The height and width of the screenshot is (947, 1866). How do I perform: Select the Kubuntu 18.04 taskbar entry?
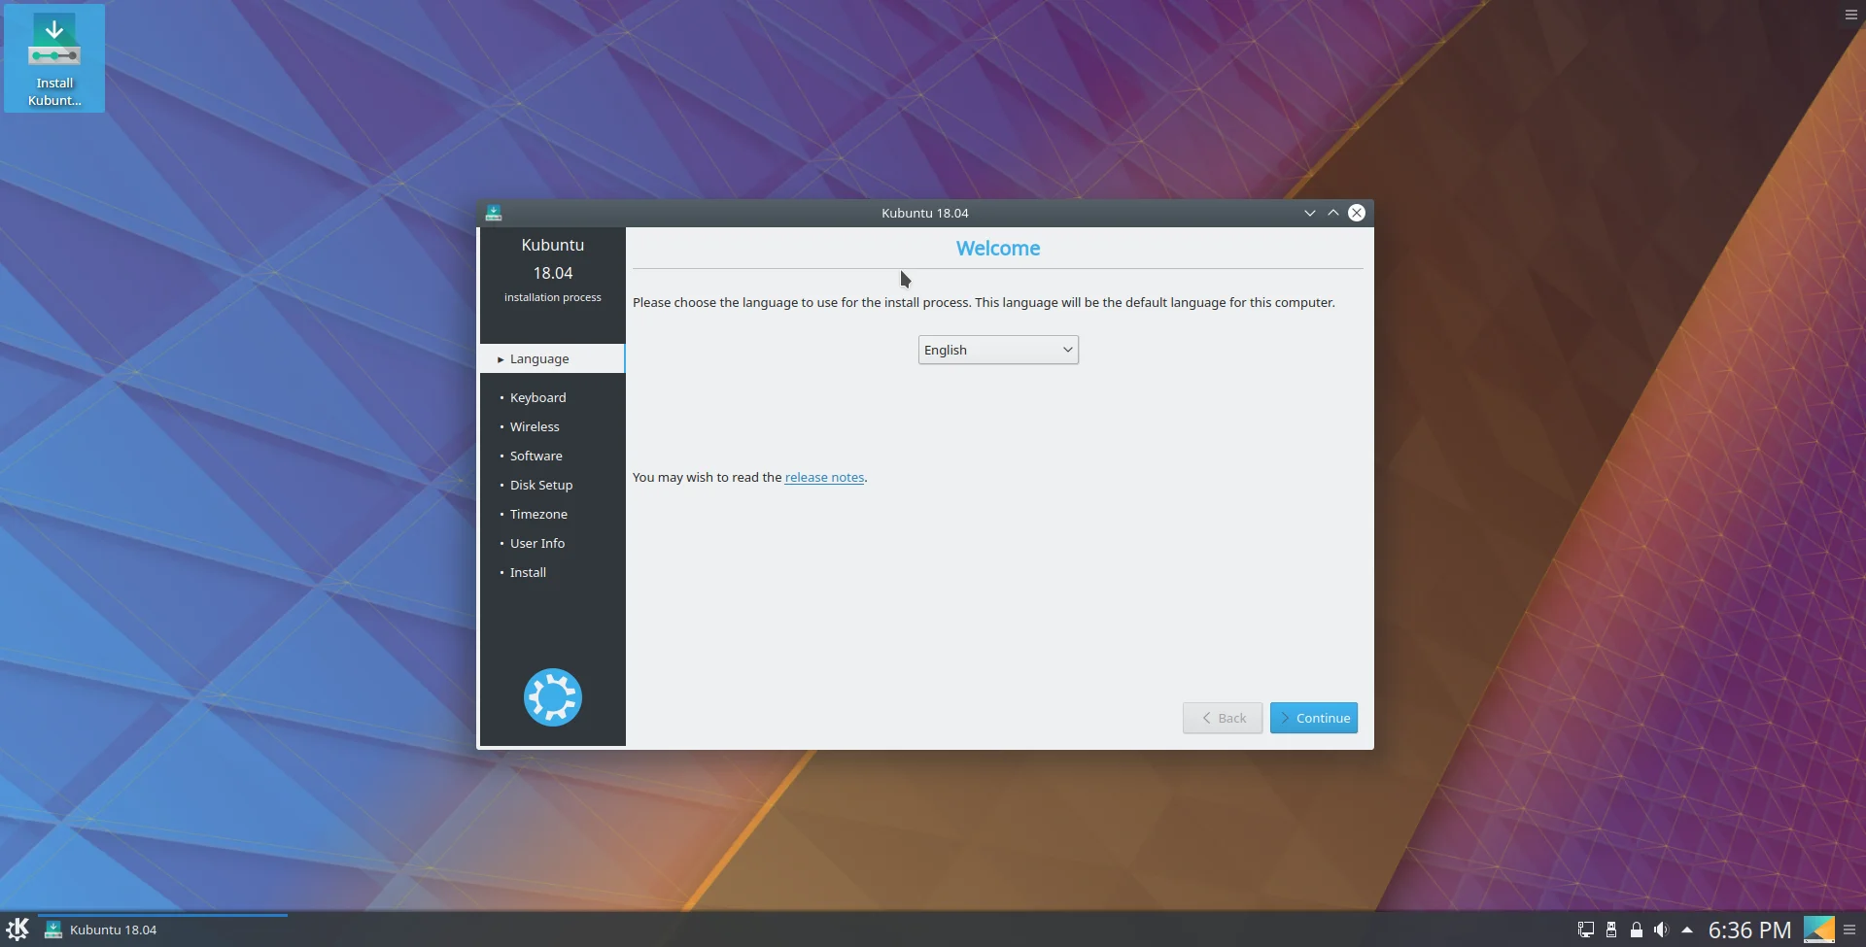click(x=162, y=930)
